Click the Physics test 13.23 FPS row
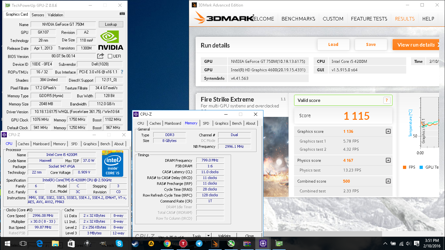Screen dimensions: 445x250 click(343, 170)
